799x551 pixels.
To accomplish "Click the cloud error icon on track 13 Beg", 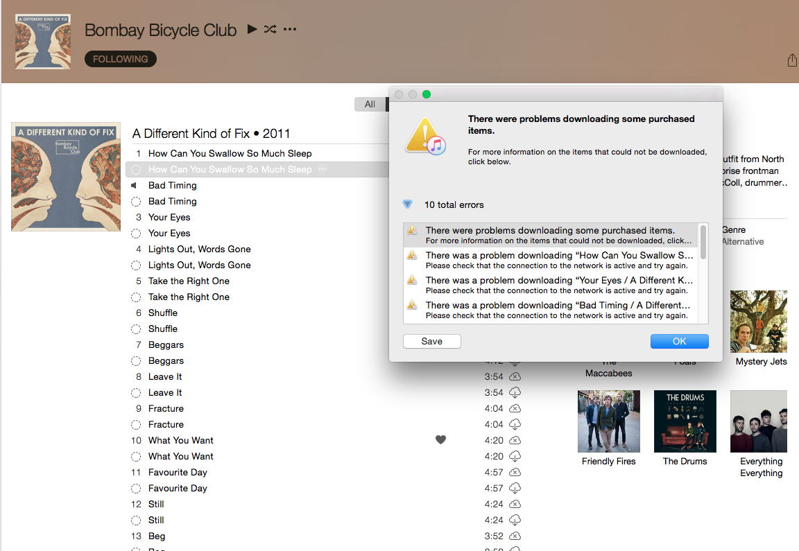I will pyautogui.click(x=515, y=536).
